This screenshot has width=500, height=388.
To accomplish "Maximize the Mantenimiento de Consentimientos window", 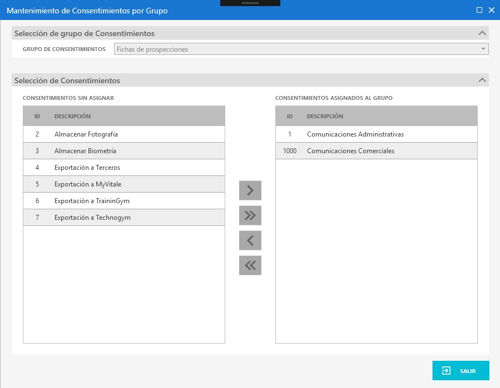I will [x=479, y=10].
